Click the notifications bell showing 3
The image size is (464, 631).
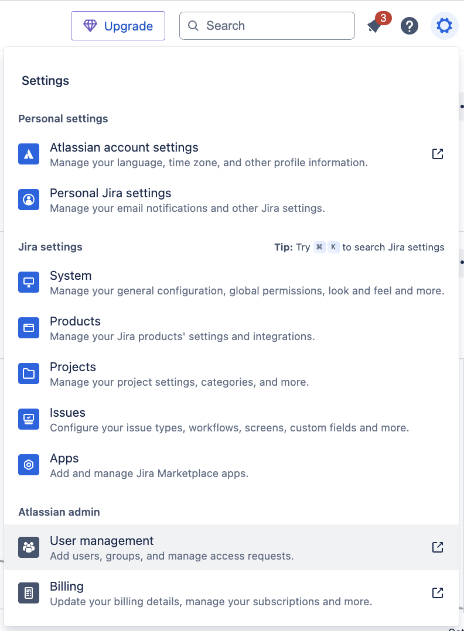(x=375, y=26)
